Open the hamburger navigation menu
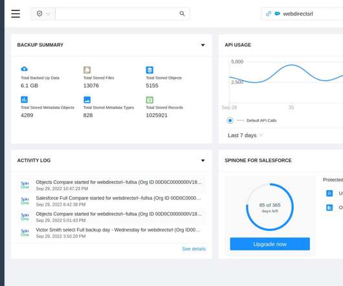The image size is (343, 286). click(x=16, y=14)
